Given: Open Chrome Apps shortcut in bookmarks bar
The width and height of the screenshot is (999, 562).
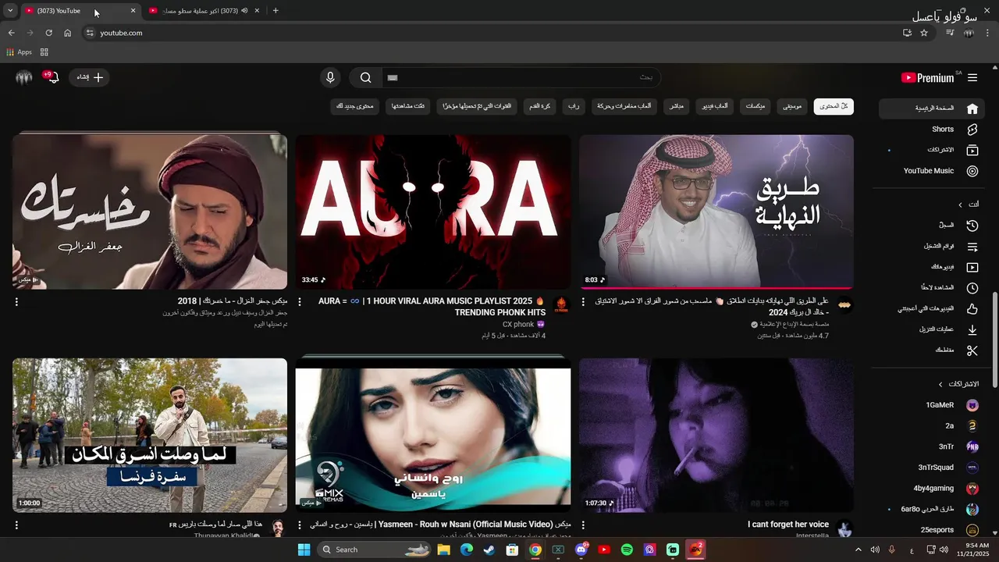Looking at the screenshot, I should [x=20, y=52].
